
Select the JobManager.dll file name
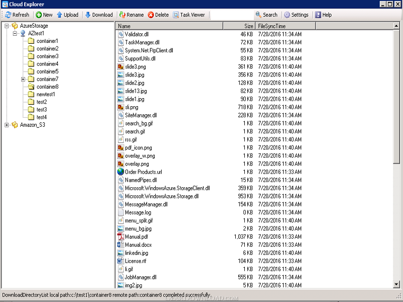[x=141, y=277]
